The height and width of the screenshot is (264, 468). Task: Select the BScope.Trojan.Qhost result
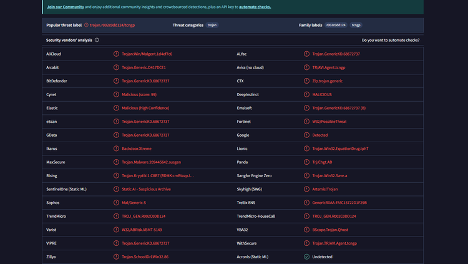click(330, 230)
